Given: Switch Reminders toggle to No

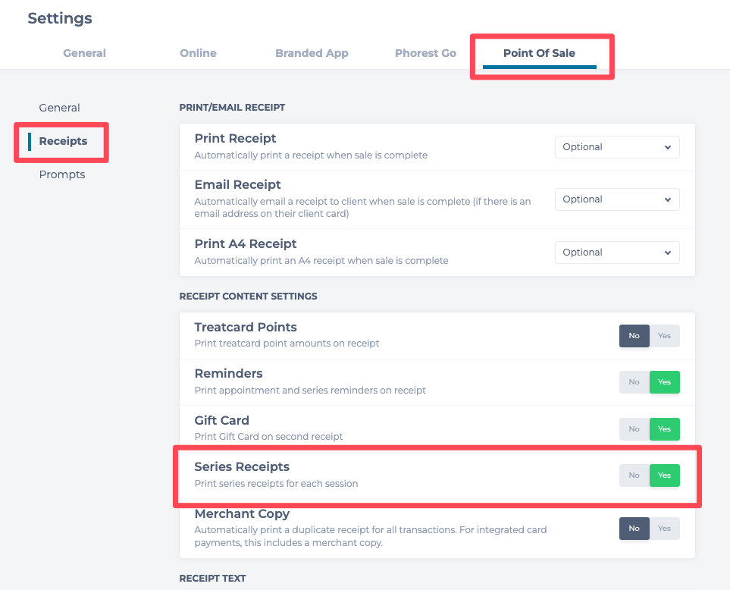Looking at the screenshot, I should click(x=634, y=382).
